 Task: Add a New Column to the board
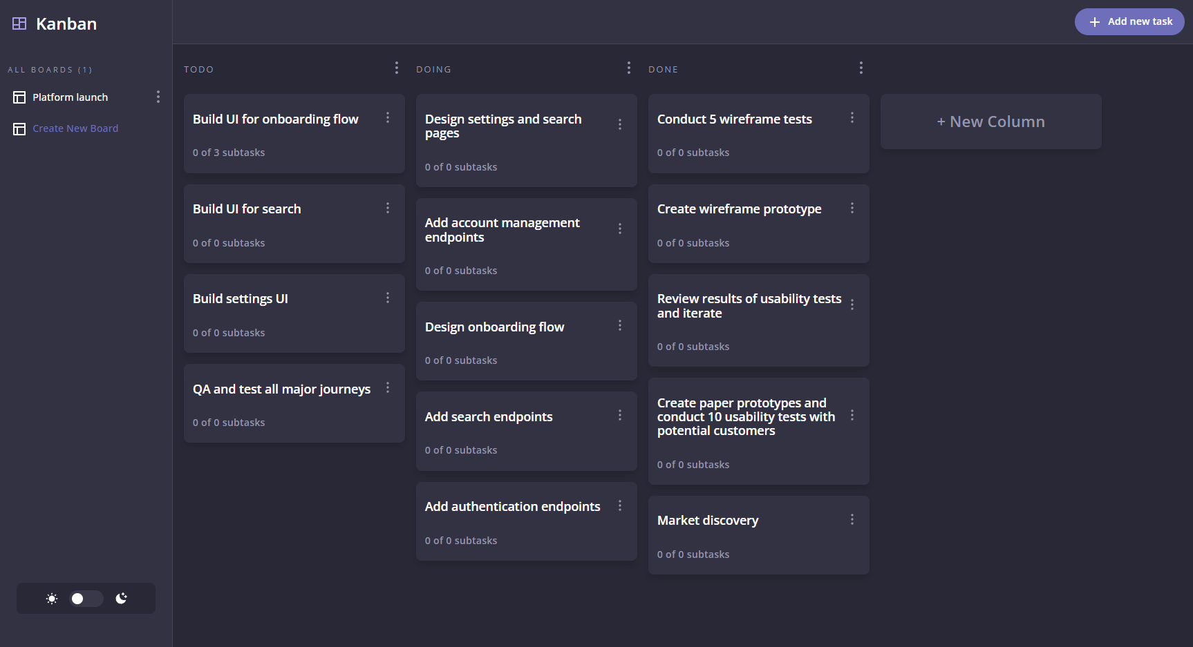[x=990, y=122]
